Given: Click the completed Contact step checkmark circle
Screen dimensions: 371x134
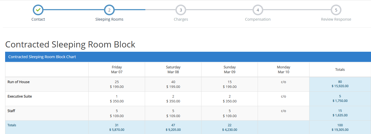Looking at the screenshot, I should [38, 10].
